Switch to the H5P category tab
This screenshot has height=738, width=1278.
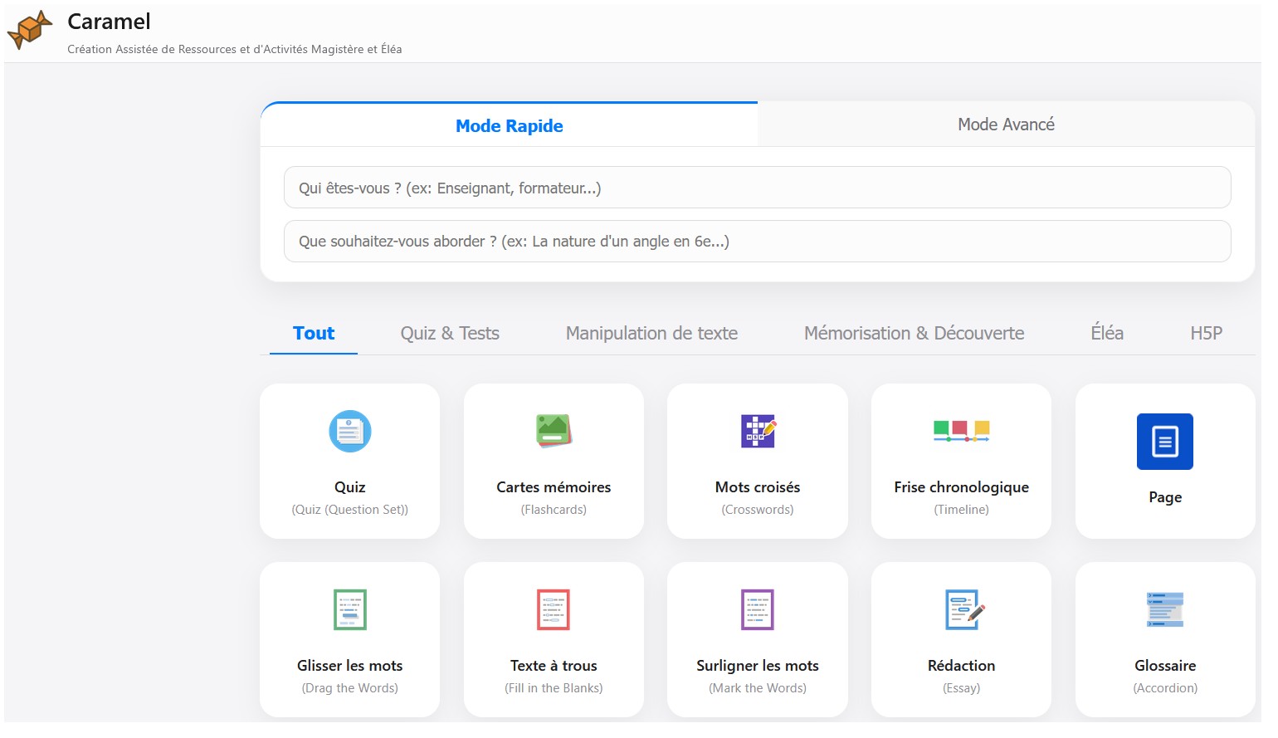tap(1206, 334)
